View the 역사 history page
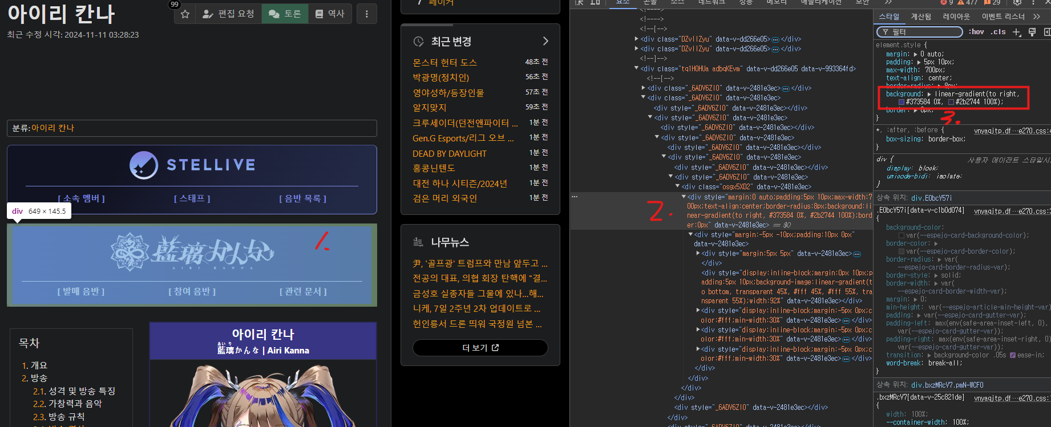 tap(330, 14)
